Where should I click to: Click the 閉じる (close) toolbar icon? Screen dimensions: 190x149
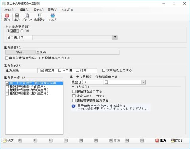7,17
